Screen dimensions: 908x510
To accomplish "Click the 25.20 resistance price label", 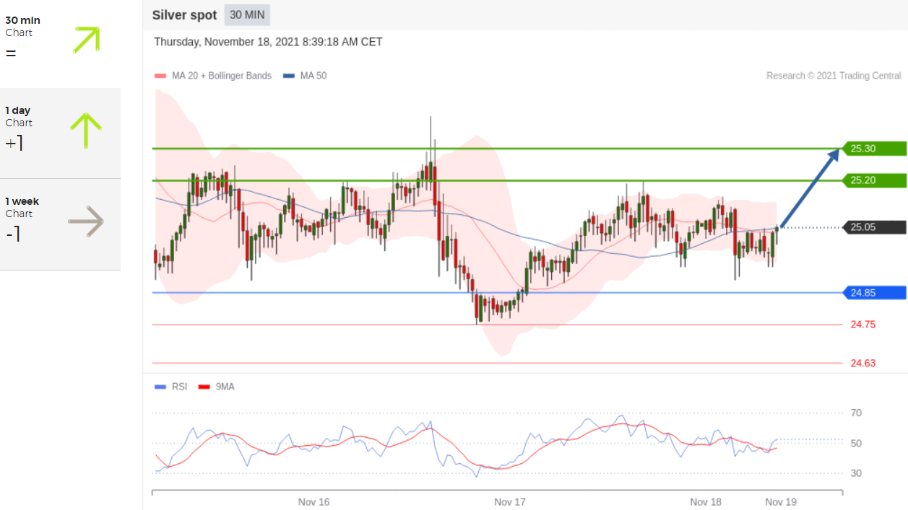I will (873, 180).
